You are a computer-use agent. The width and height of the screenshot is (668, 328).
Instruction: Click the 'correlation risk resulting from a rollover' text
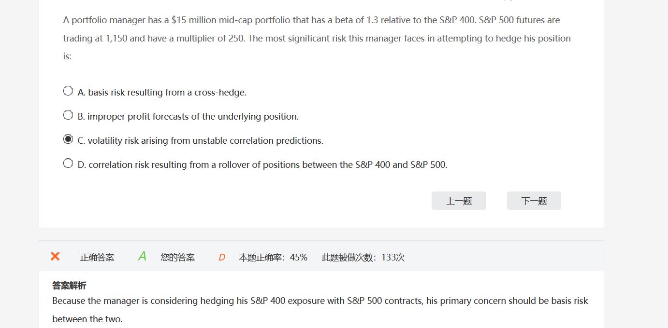click(x=267, y=164)
